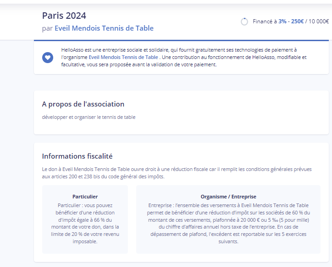332x267 pixels.
Task: Open Eveil Mendois Tennis de Table header link
Action: (104, 28)
